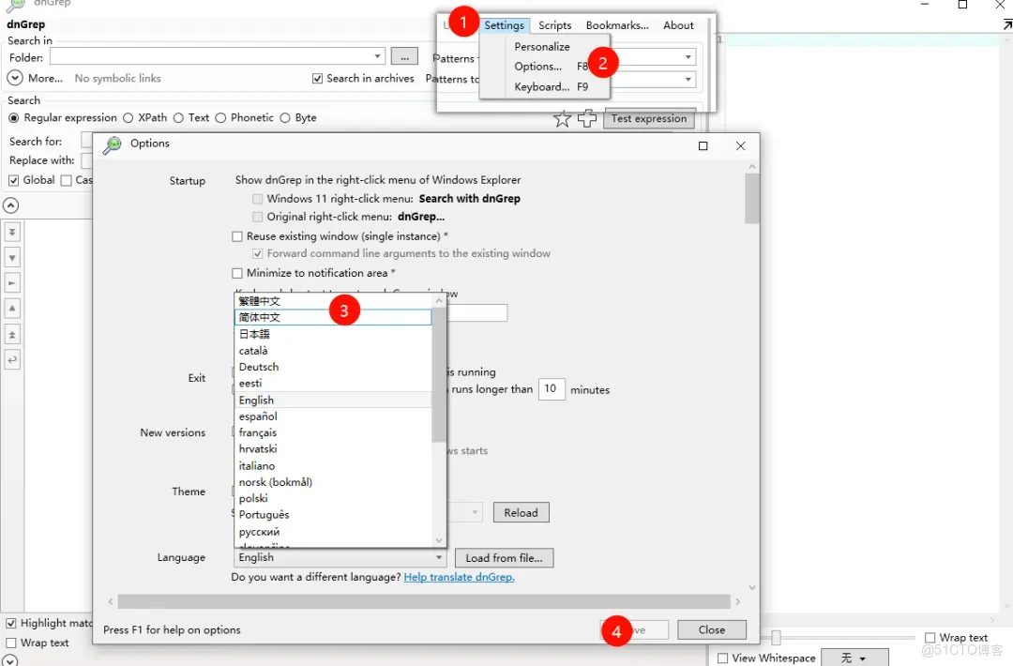Toggle the Global checkbox
Screen dimensions: 1013x666
[x=13, y=180]
